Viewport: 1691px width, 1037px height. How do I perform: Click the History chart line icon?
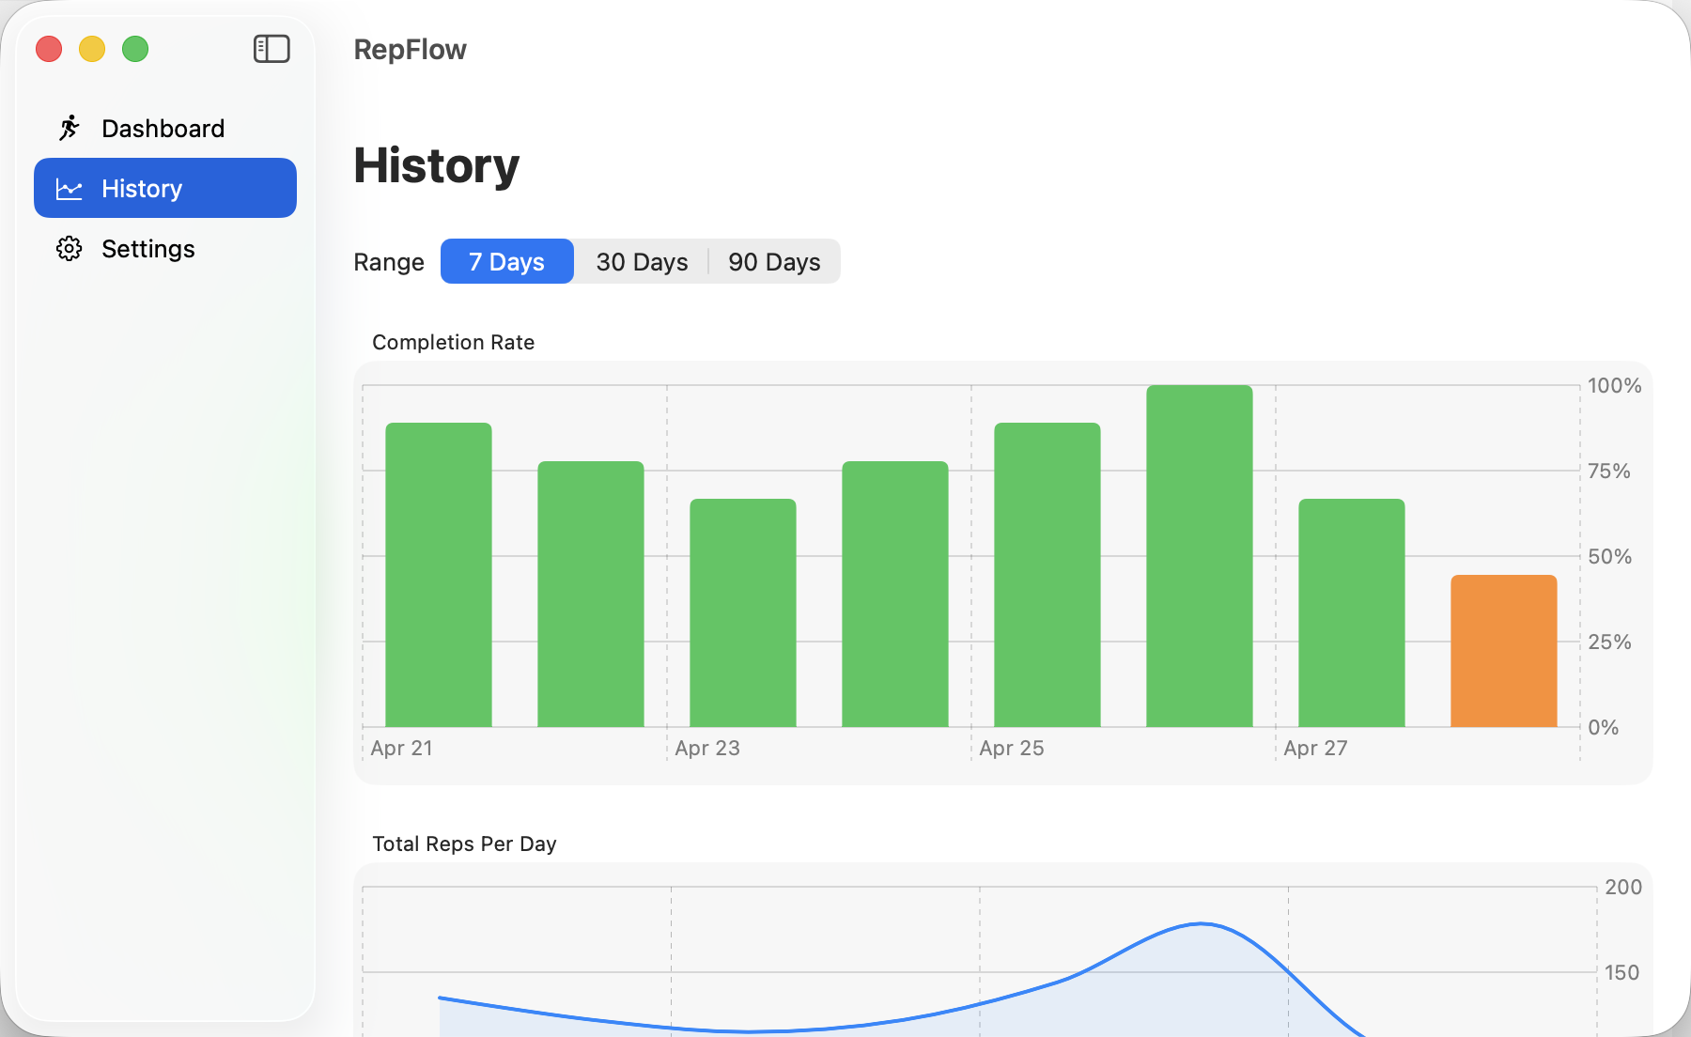pyautogui.click(x=69, y=189)
